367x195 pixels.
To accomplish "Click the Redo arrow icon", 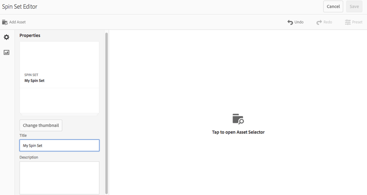I will tap(319, 22).
